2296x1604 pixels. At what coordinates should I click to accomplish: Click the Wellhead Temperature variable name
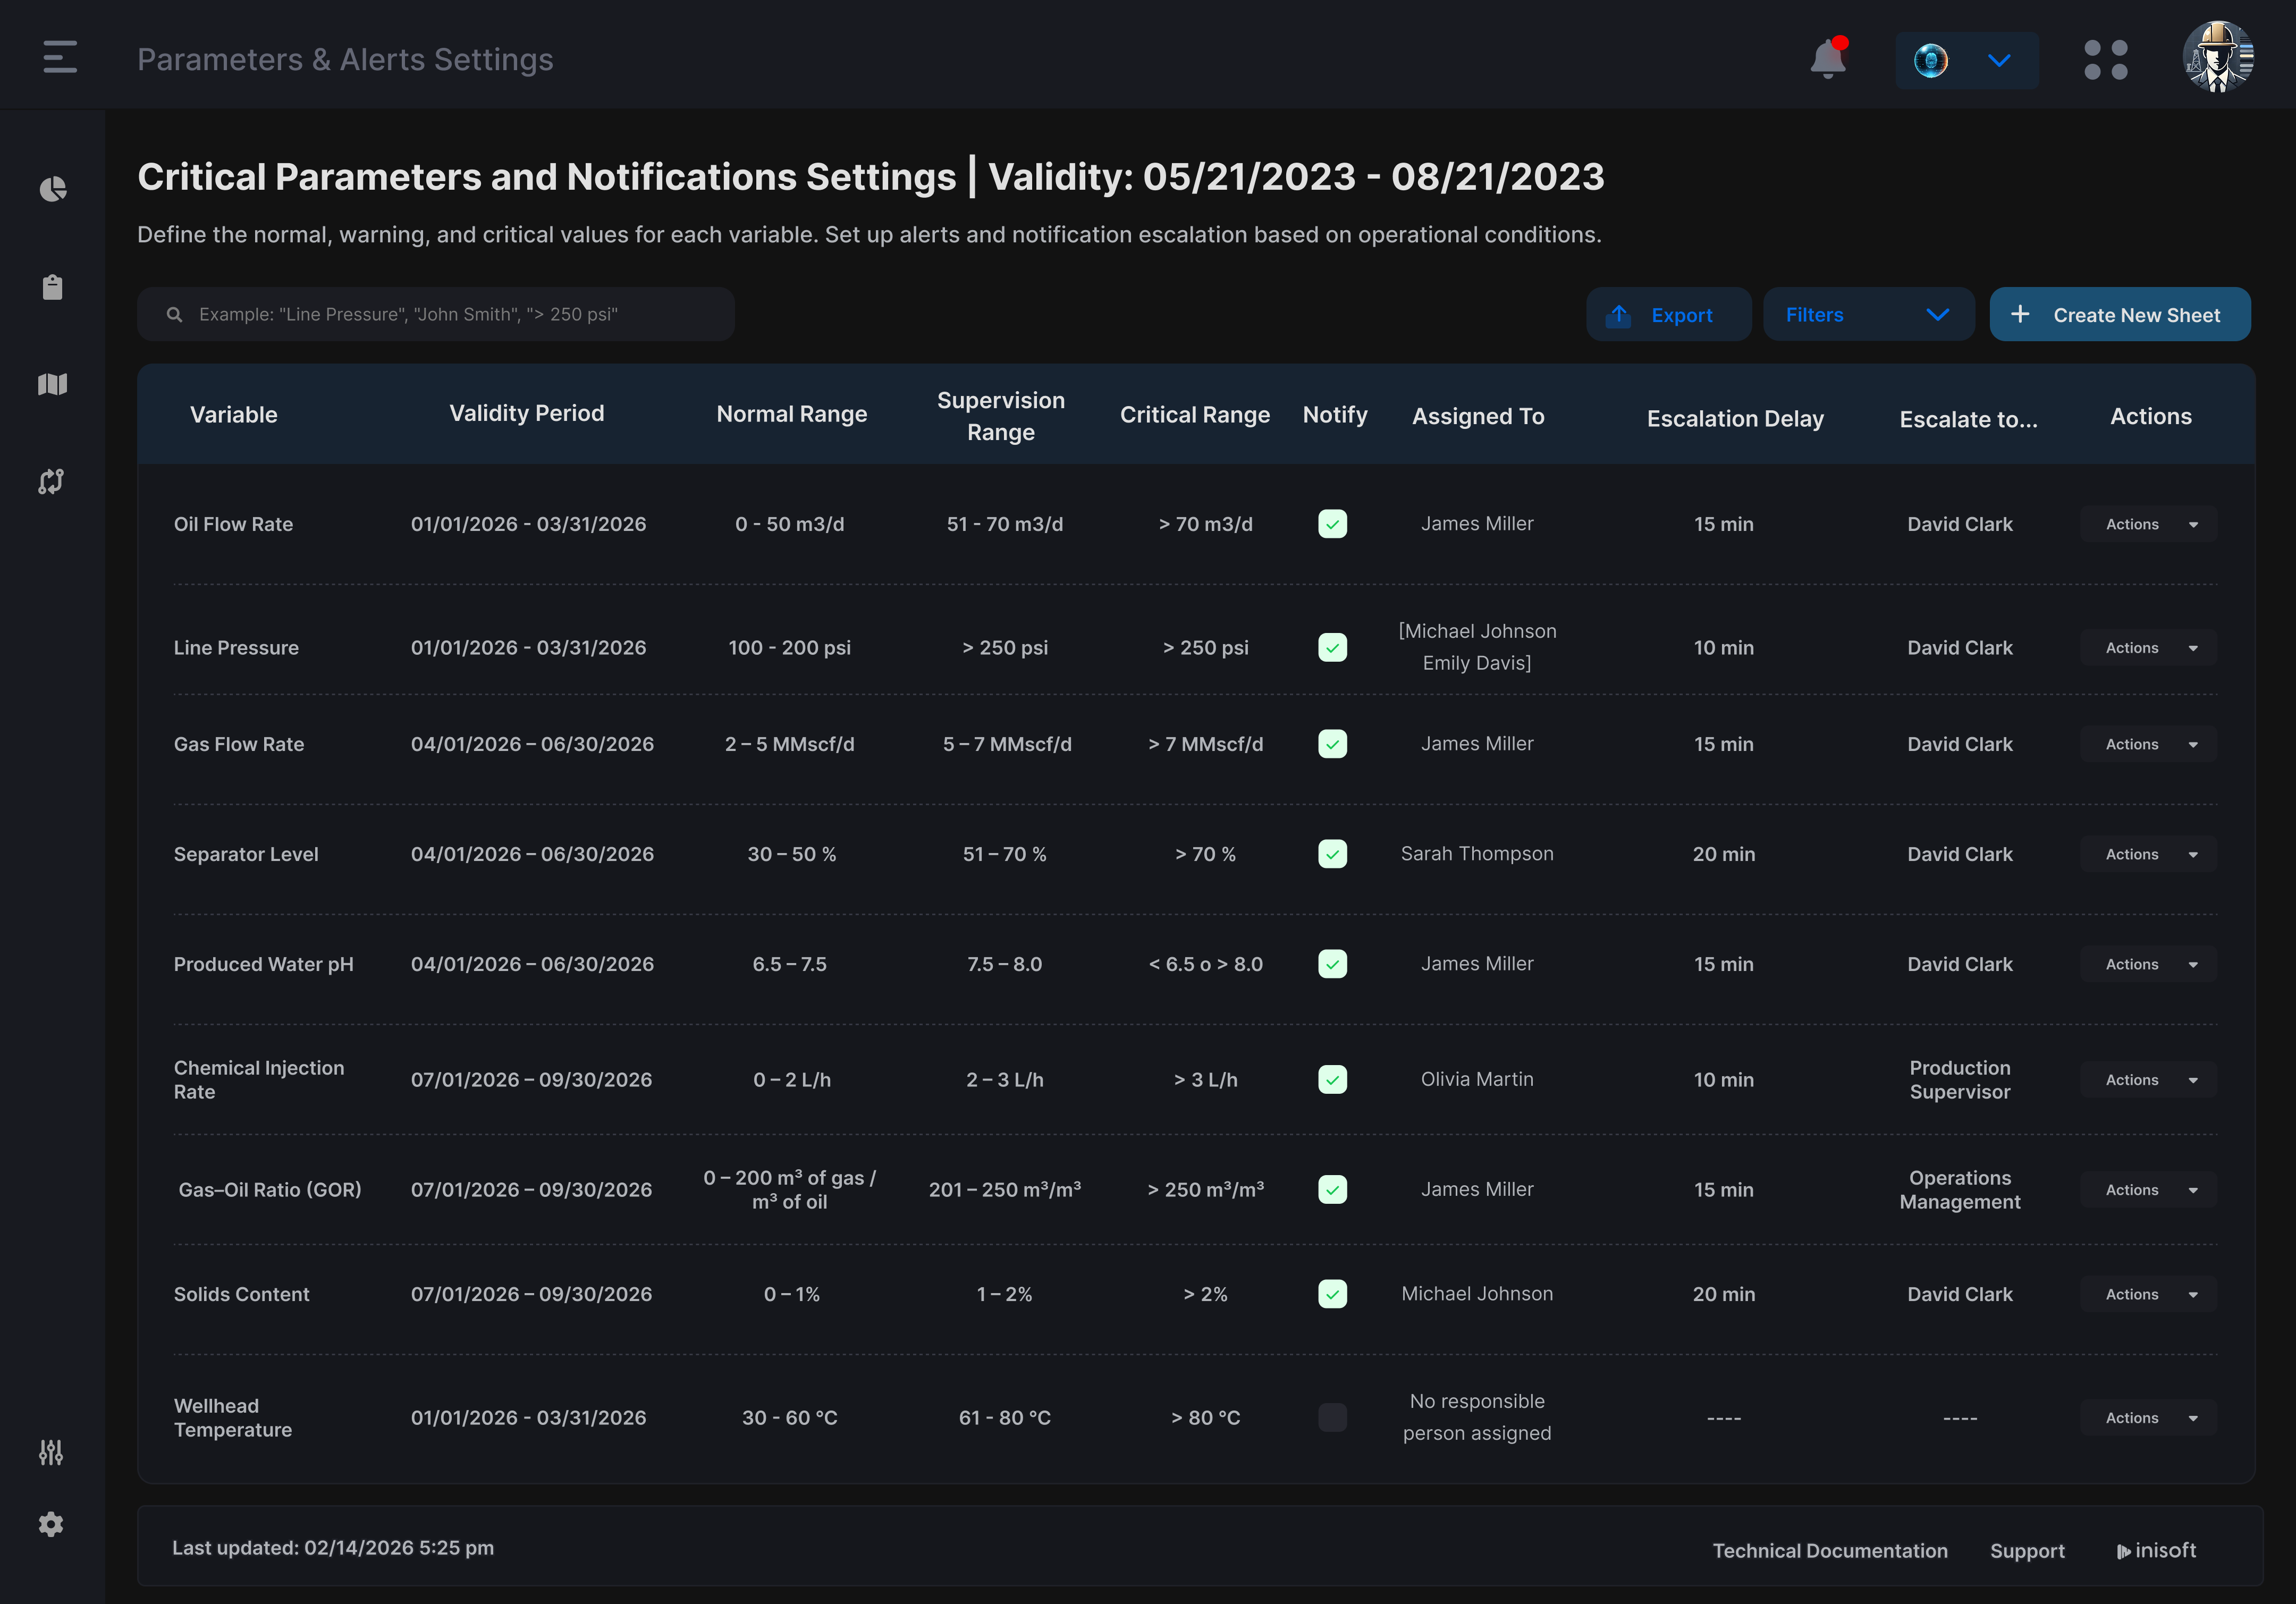(233, 1417)
